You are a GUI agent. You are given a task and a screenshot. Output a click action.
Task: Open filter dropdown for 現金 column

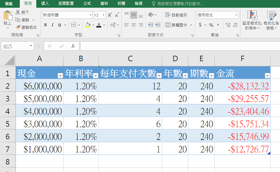[60, 75]
